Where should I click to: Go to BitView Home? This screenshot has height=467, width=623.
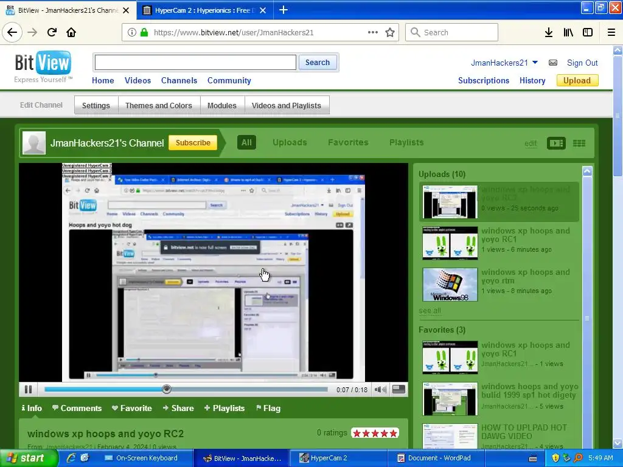(103, 81)
